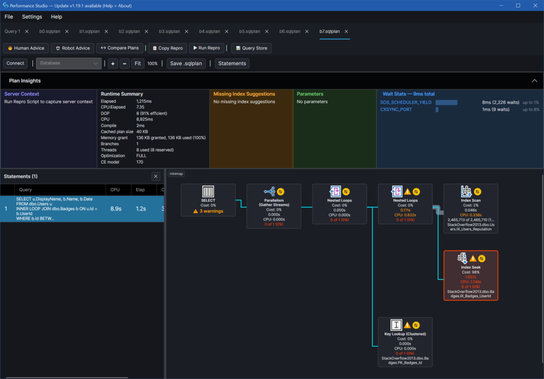
Task: Click the 100% zoom level text
Action: [152, 63]
